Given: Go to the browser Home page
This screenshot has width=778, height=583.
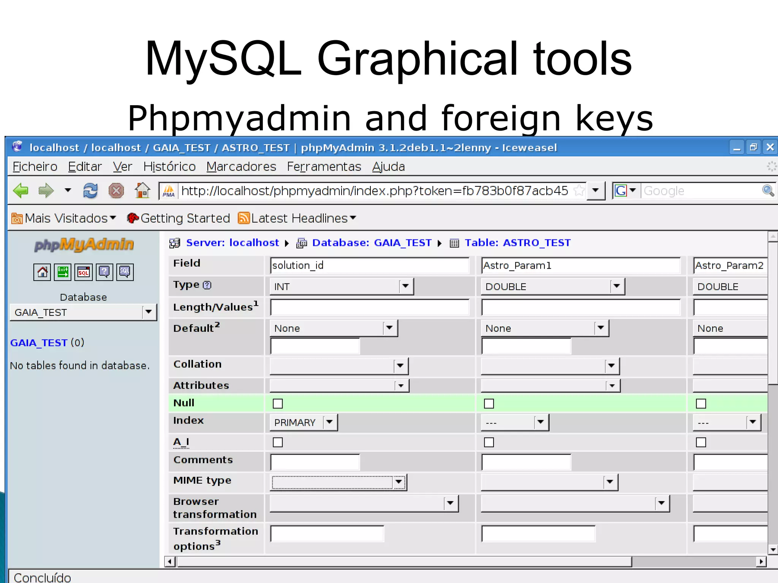Looking at the screenshot, I should [142, 190].
